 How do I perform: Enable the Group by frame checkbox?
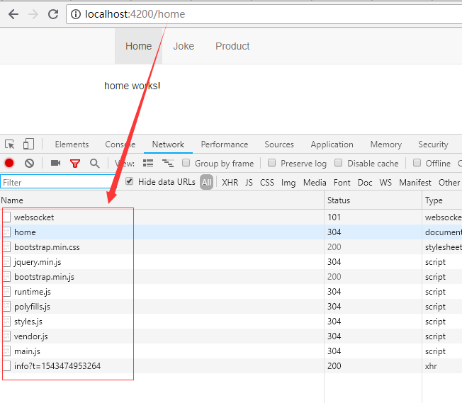tap(186, 163)
